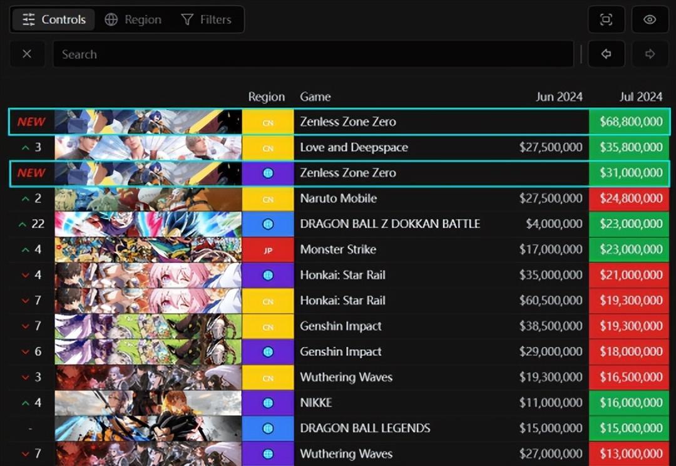The width and height of the screenshot is (676, 466).
Task: Click the fullscreen frame icon button
Action: click(606, 19)
